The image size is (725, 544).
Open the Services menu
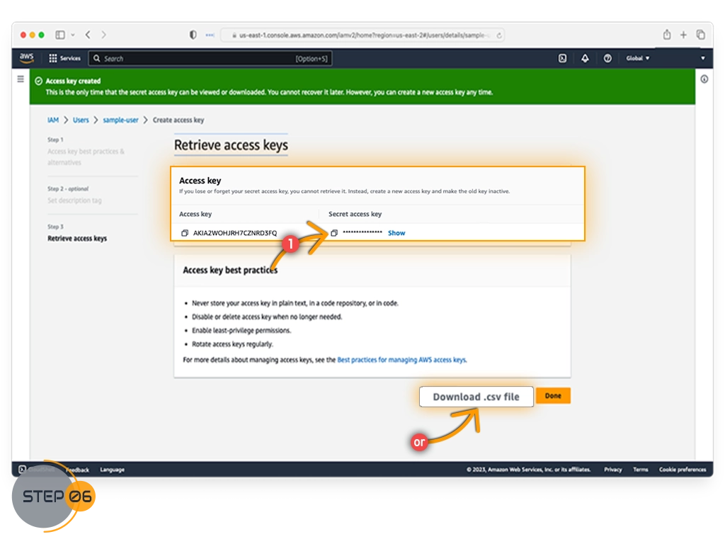pos(64,59)
